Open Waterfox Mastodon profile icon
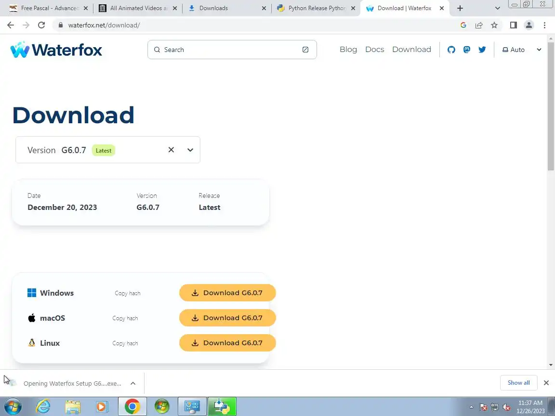The image size is (555, 416). coord(466,50)
